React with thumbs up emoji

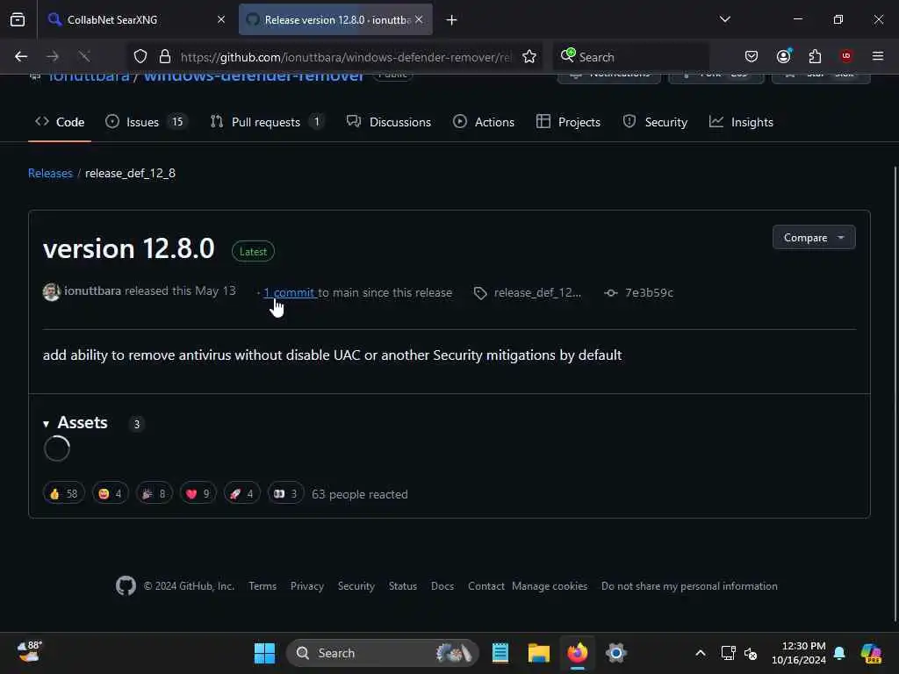(x=63, y=493)
